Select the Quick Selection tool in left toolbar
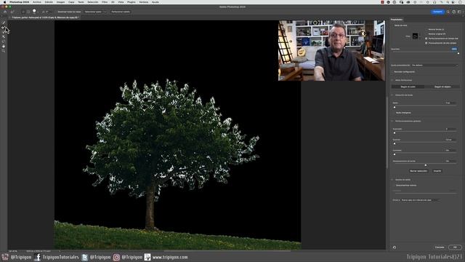This screenshot has width=465, height=262. click(x=4, y=23)
